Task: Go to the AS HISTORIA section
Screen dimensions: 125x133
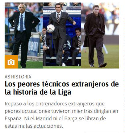Action: [18, 77]
